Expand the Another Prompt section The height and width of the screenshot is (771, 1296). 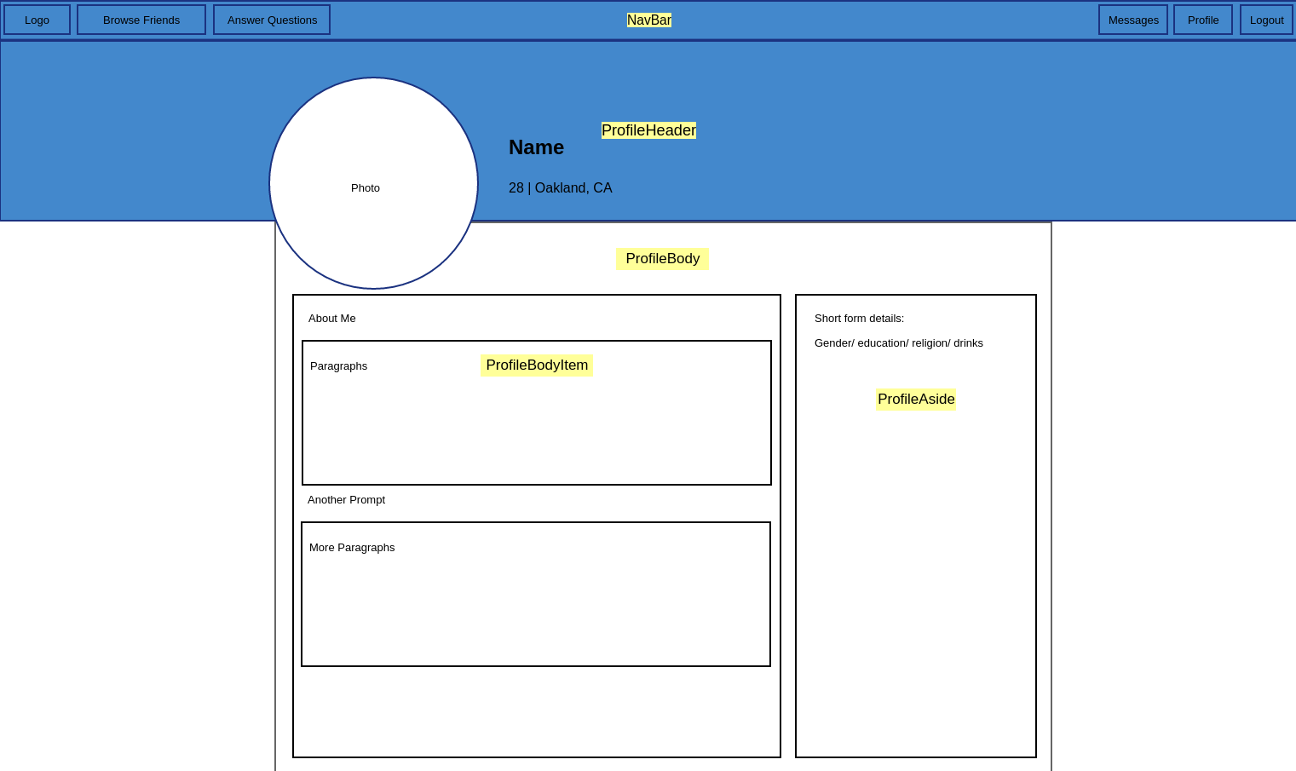pyautogui.click(x=347, y=500)
